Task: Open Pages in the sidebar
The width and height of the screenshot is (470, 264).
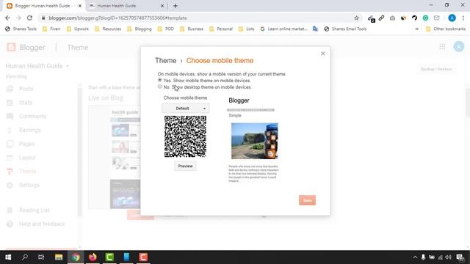Action: click(x=26, y=144)
